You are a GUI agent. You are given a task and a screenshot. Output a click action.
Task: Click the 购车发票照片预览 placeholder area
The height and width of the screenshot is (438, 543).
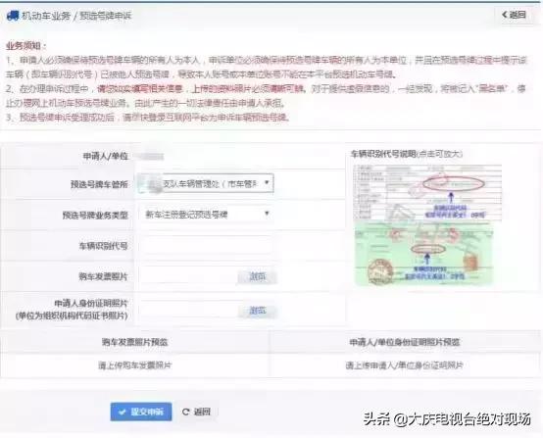click(x=134, y=365)
